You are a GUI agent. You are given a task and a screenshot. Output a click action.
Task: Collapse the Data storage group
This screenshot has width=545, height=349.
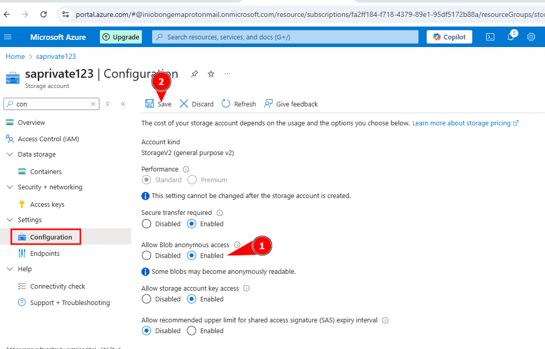pos(10,154)
